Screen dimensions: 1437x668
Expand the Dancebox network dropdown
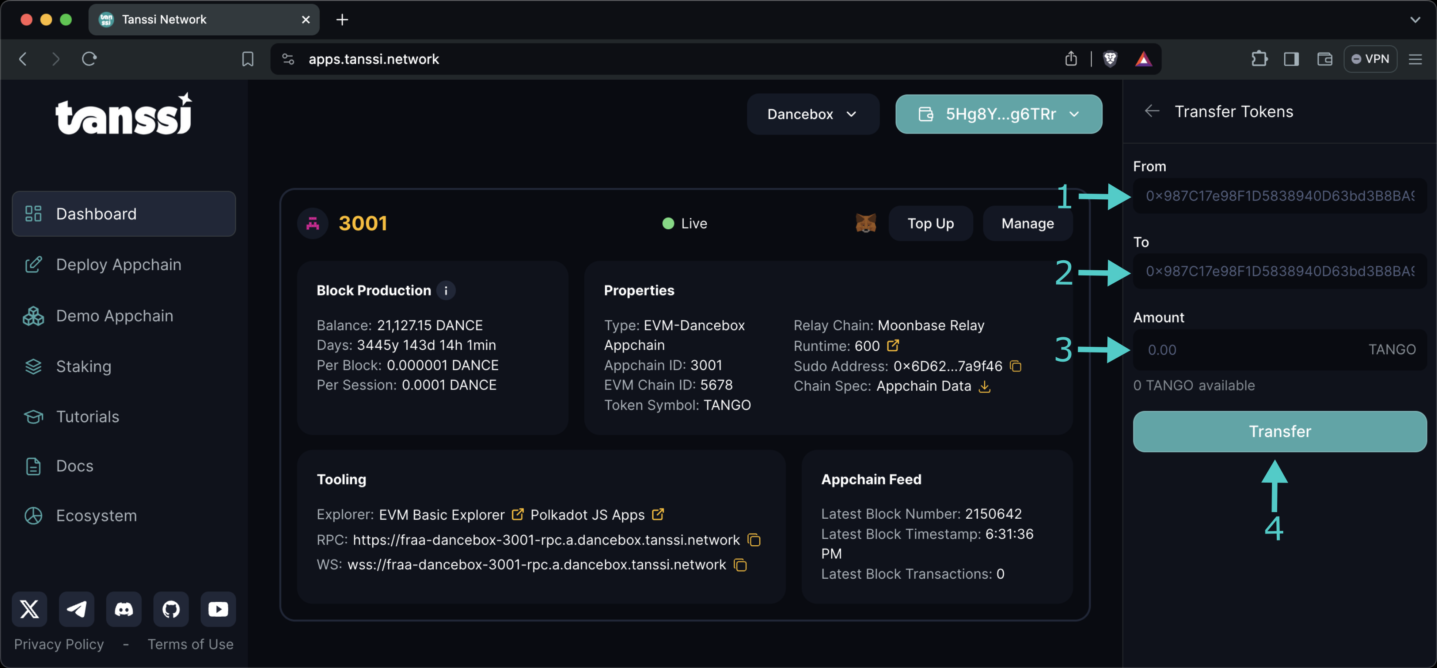tap(813, 114)
